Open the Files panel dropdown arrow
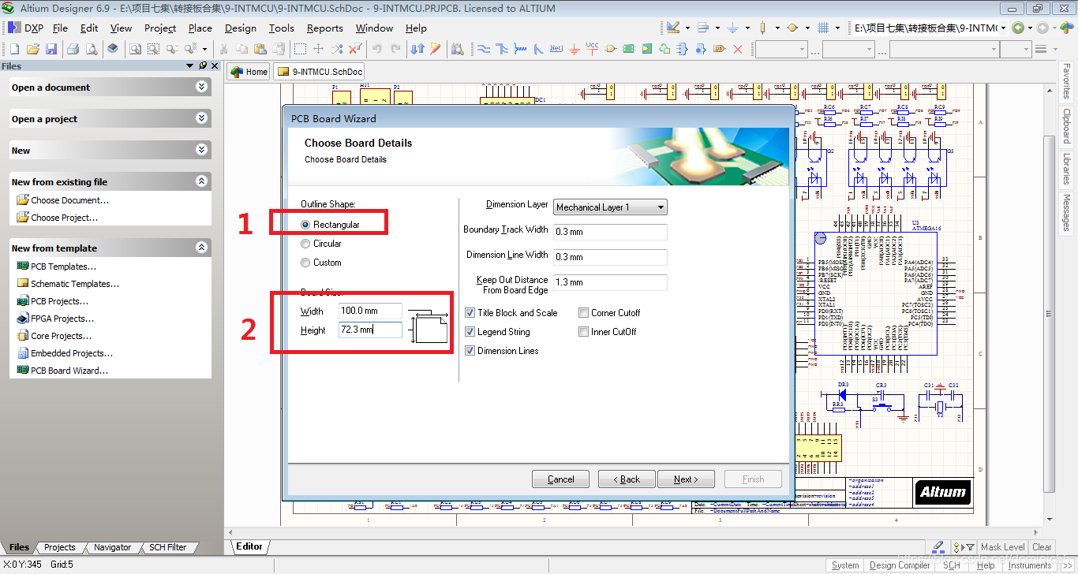Viewport: 1078px width, 574px height. (189, 65)
